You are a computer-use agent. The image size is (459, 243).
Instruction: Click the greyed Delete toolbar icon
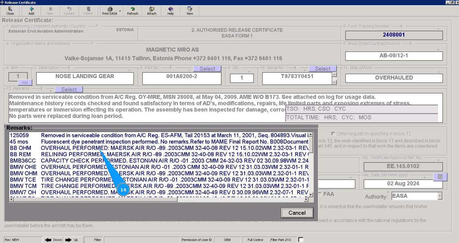[88, 11]
